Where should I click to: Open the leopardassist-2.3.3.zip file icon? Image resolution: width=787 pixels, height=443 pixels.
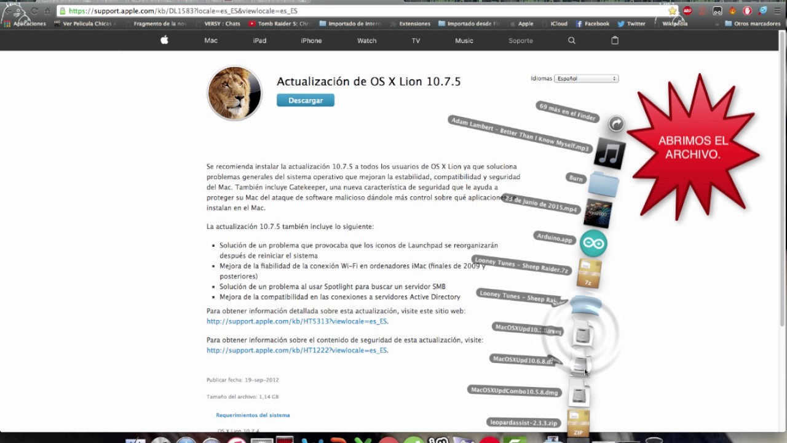578,423
